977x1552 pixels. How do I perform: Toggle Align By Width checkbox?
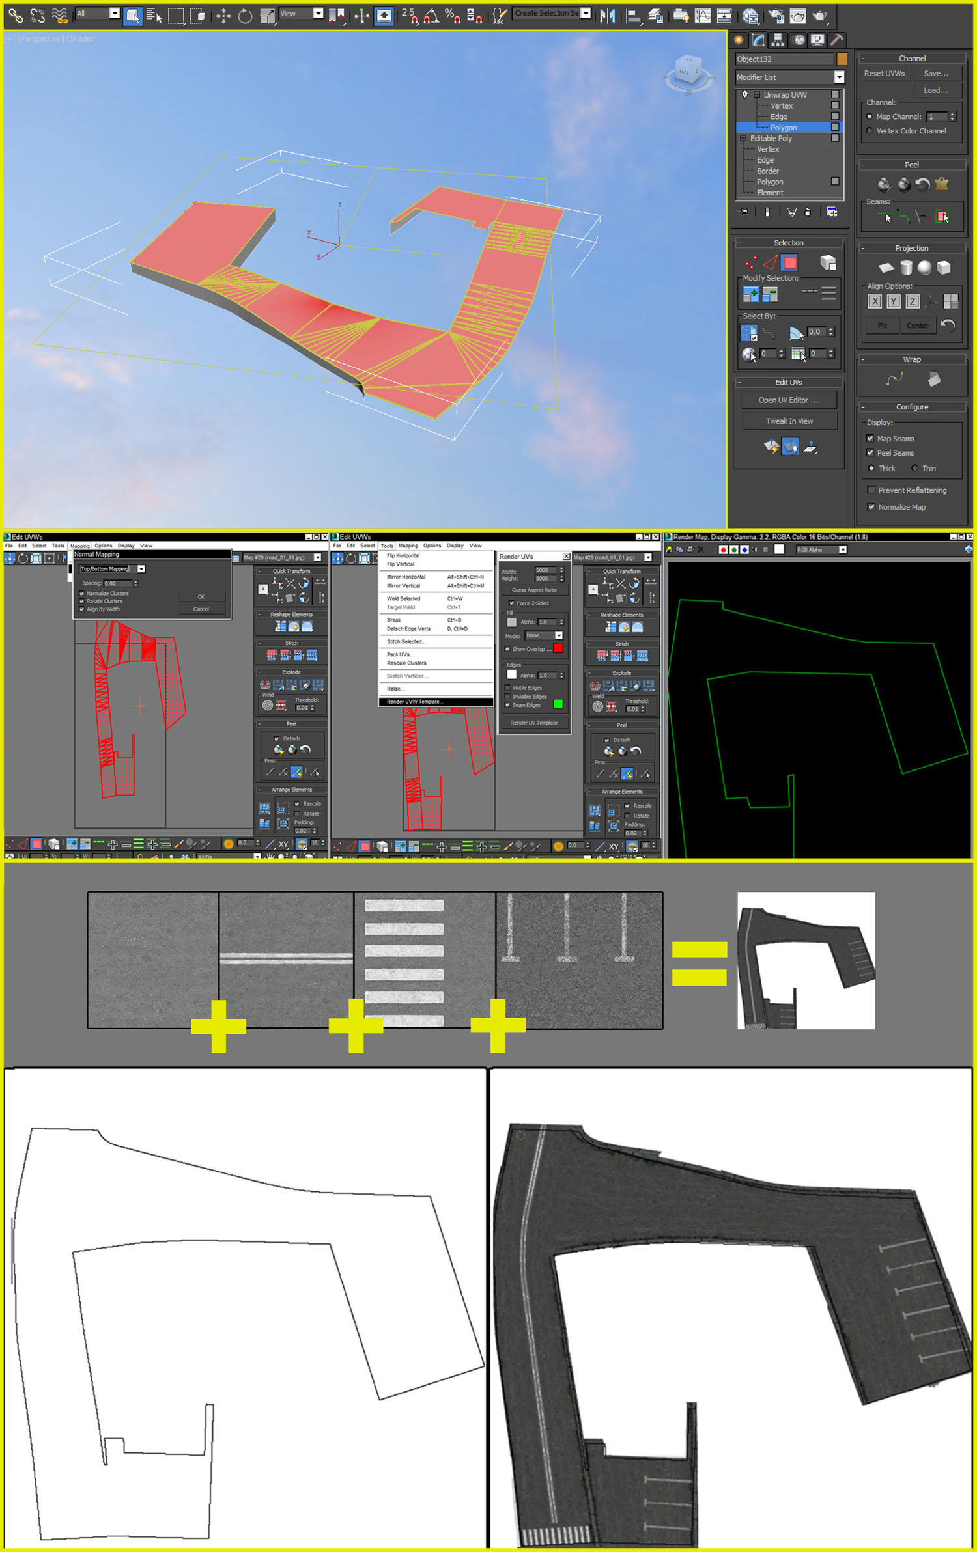click(81, 609)
